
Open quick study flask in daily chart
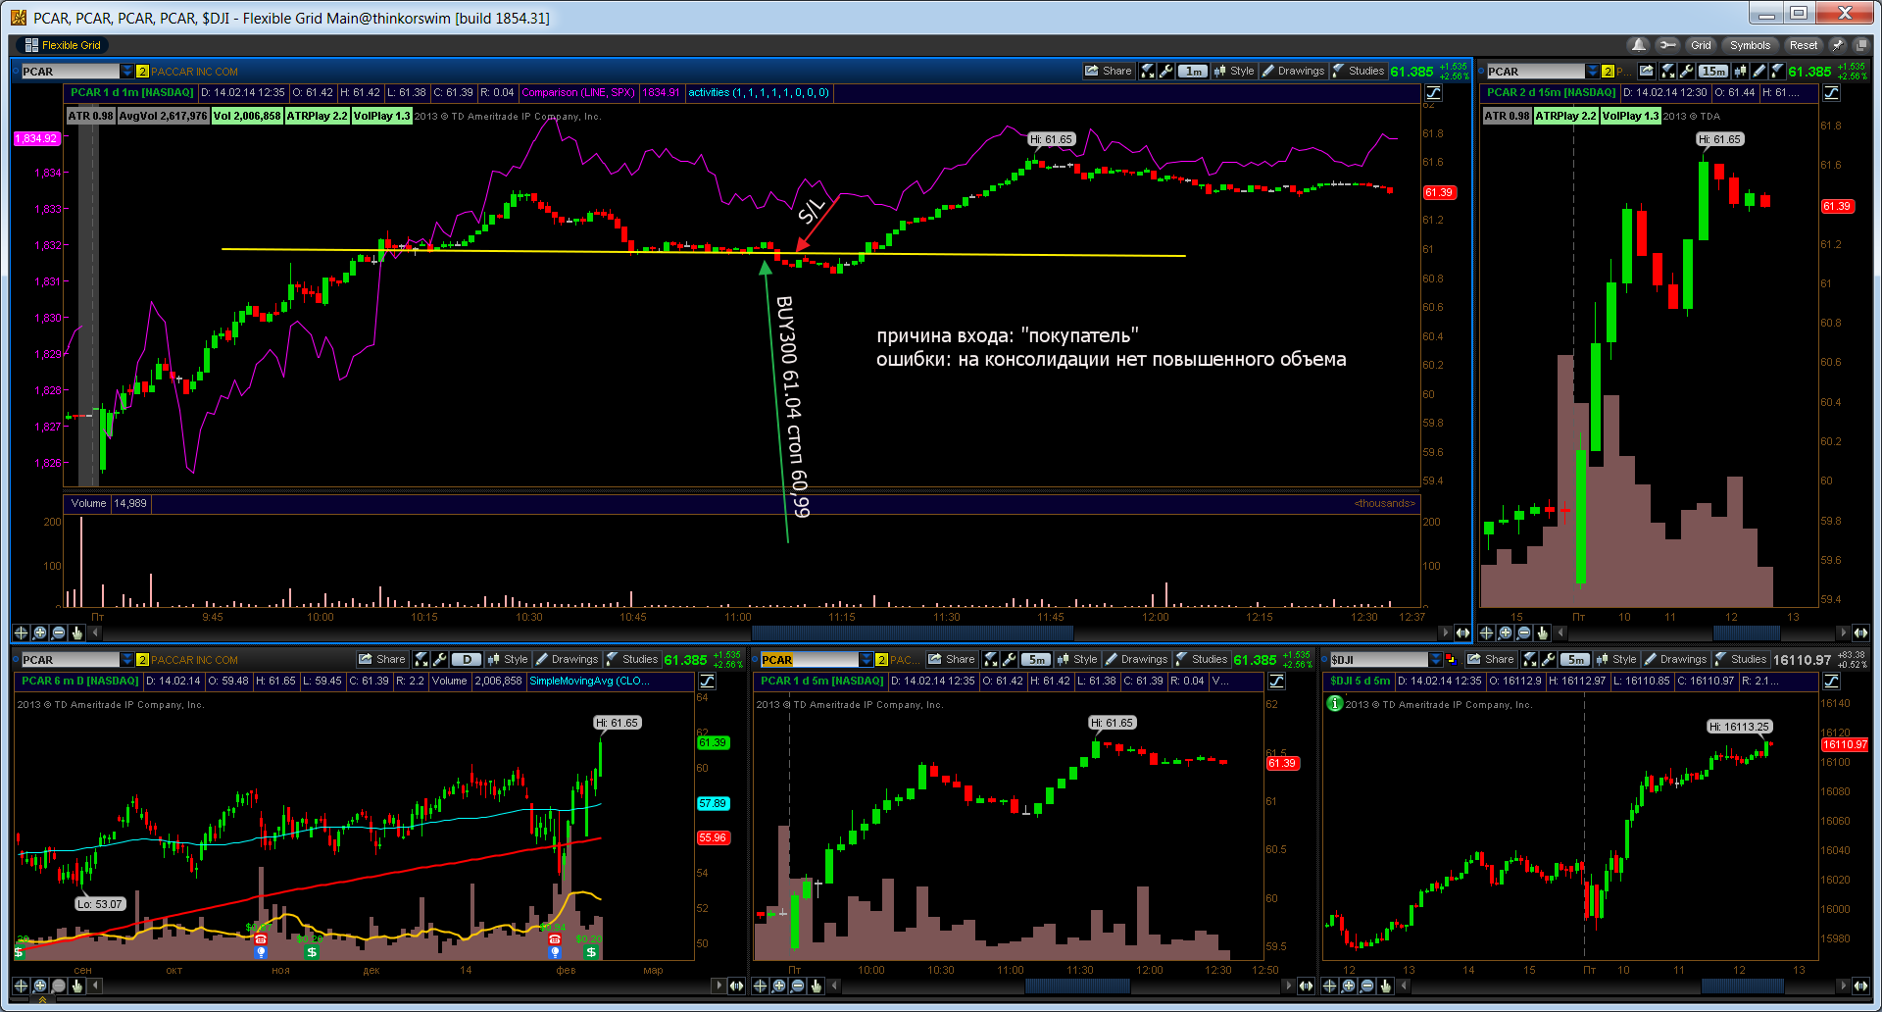pyautogui.click(x=421, y=659)
